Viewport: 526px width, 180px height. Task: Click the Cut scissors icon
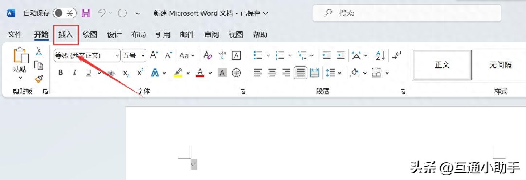(x=38, y=51)
